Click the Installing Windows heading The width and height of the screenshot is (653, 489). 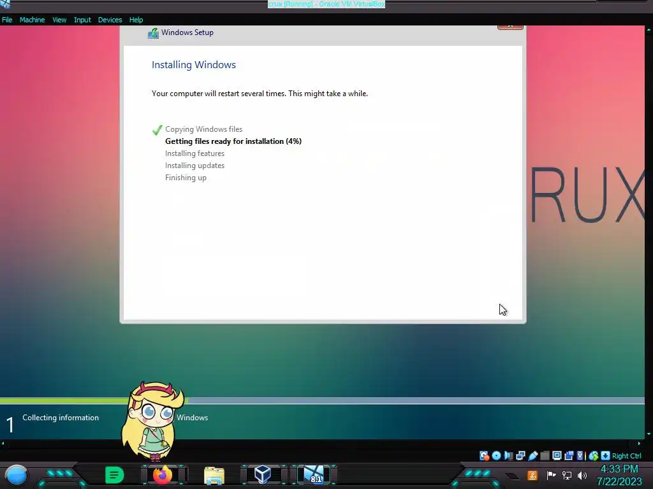click(x=194, y=65)
